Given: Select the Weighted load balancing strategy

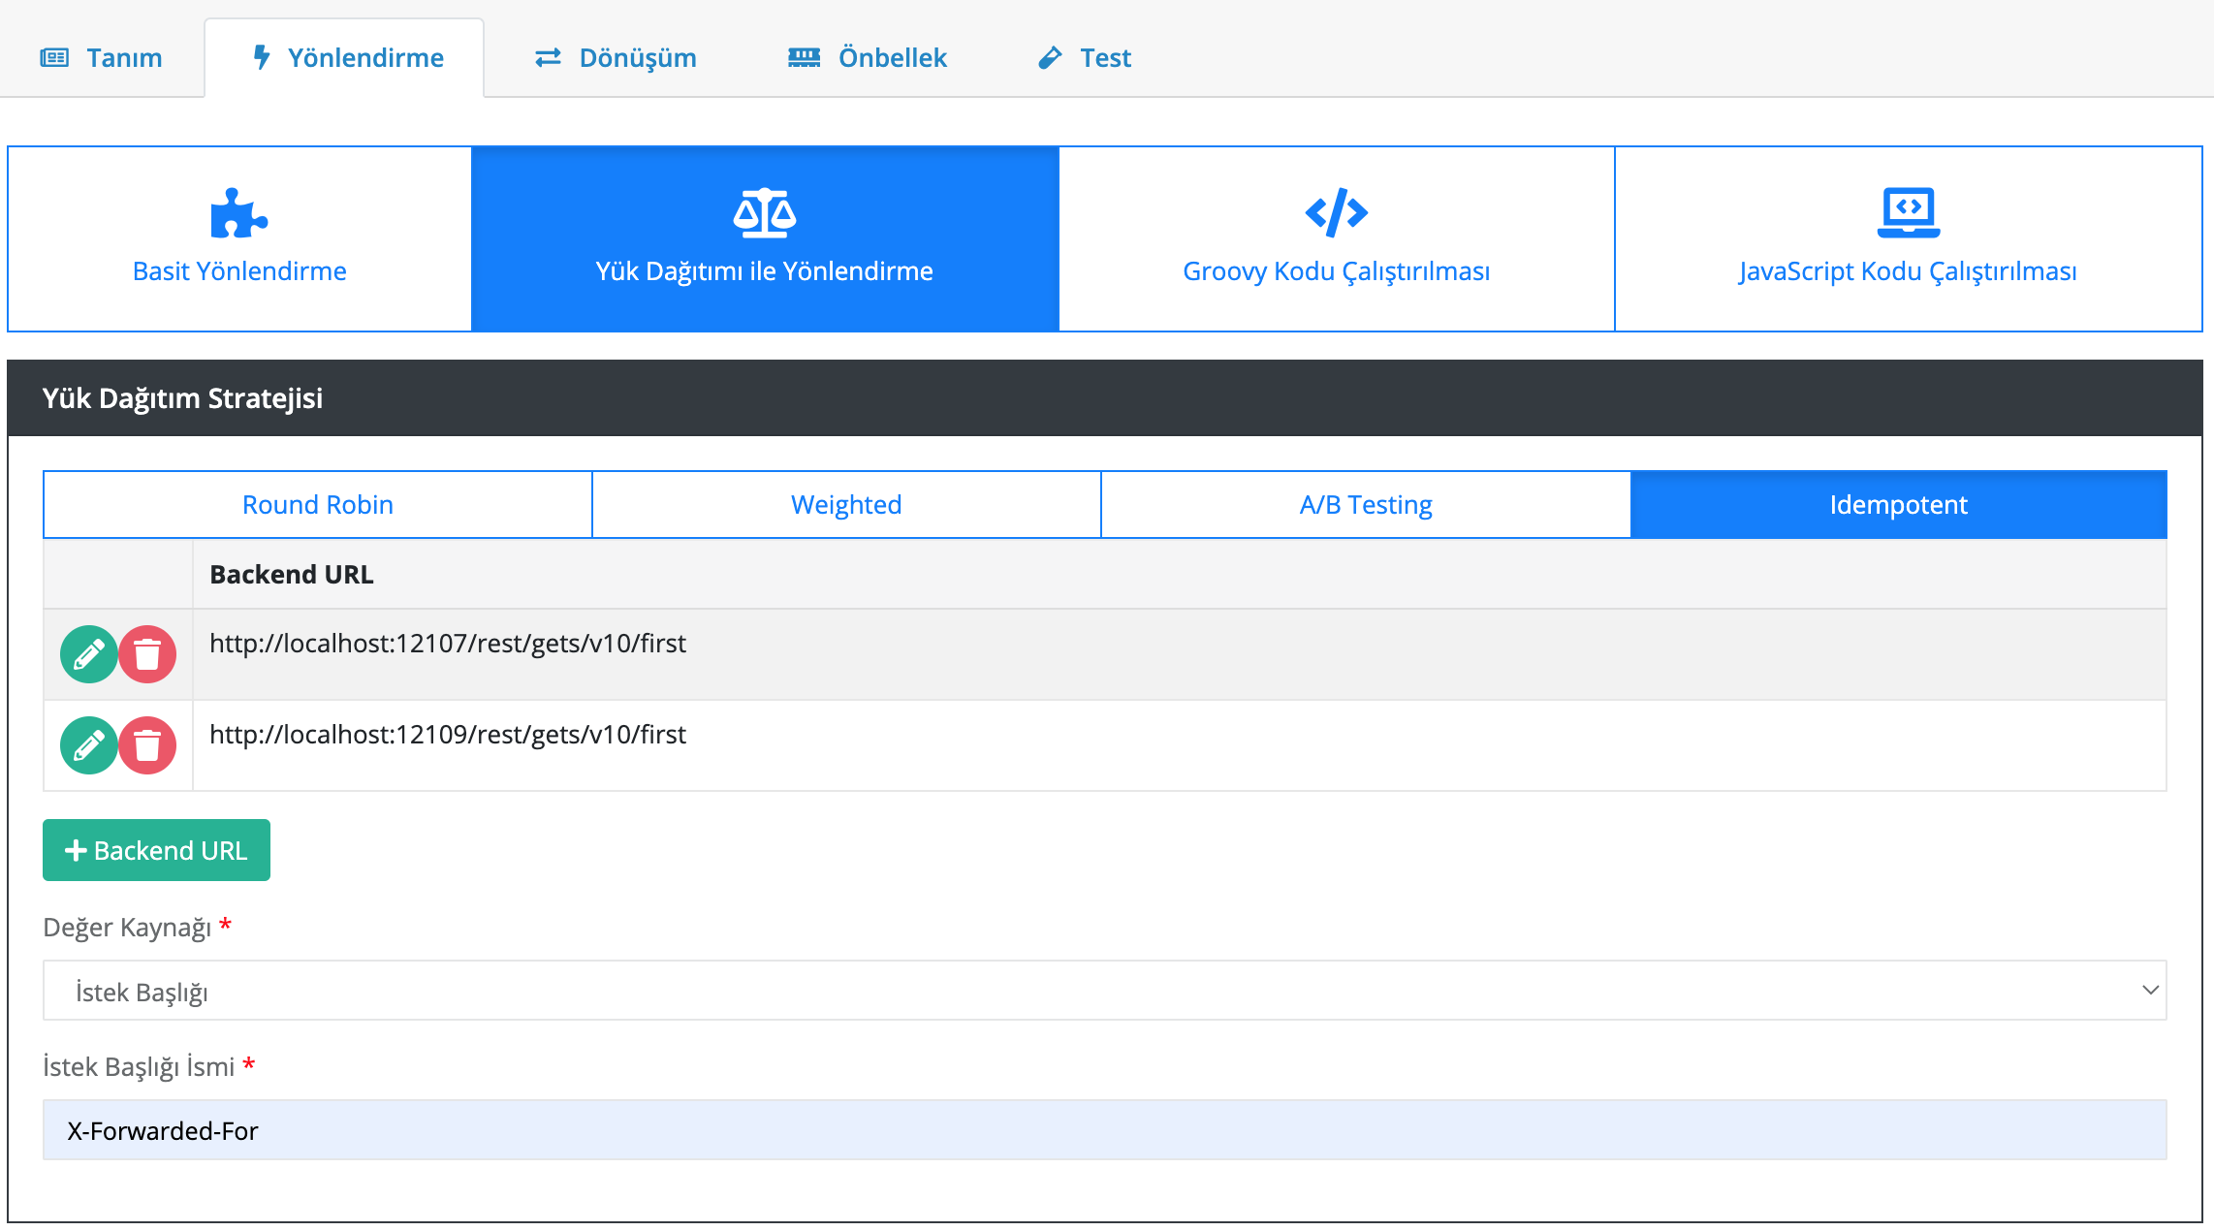Looking at the screenshot, I should point(844,503).
